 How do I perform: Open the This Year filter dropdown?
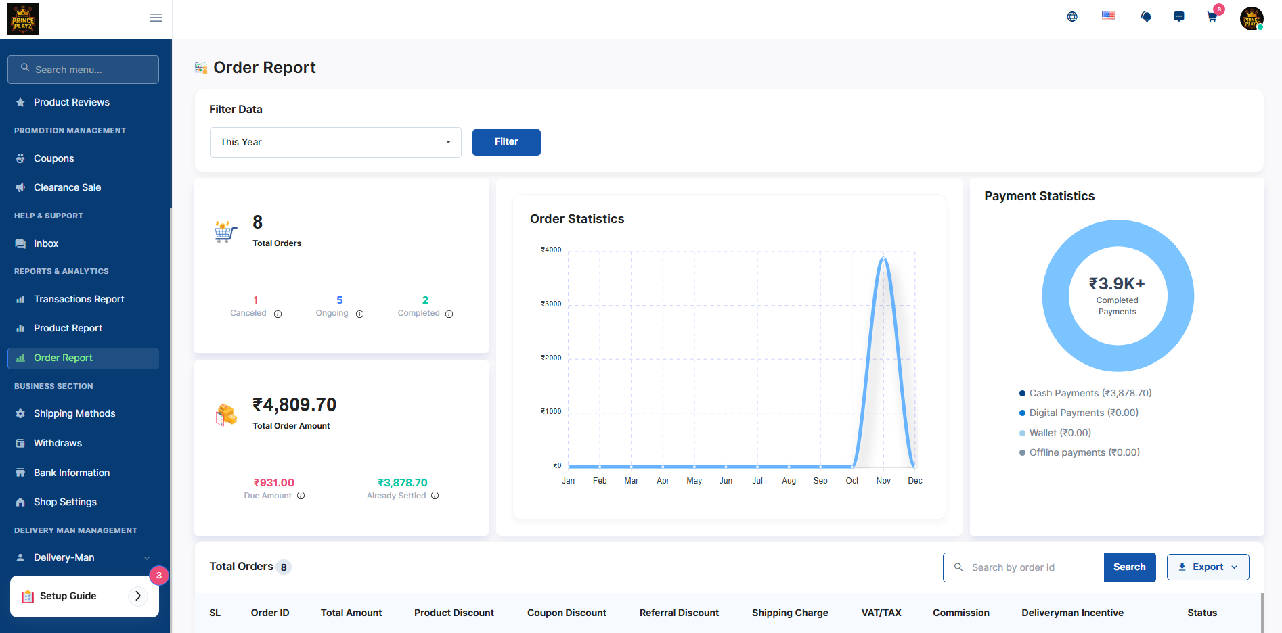point(335,142)
